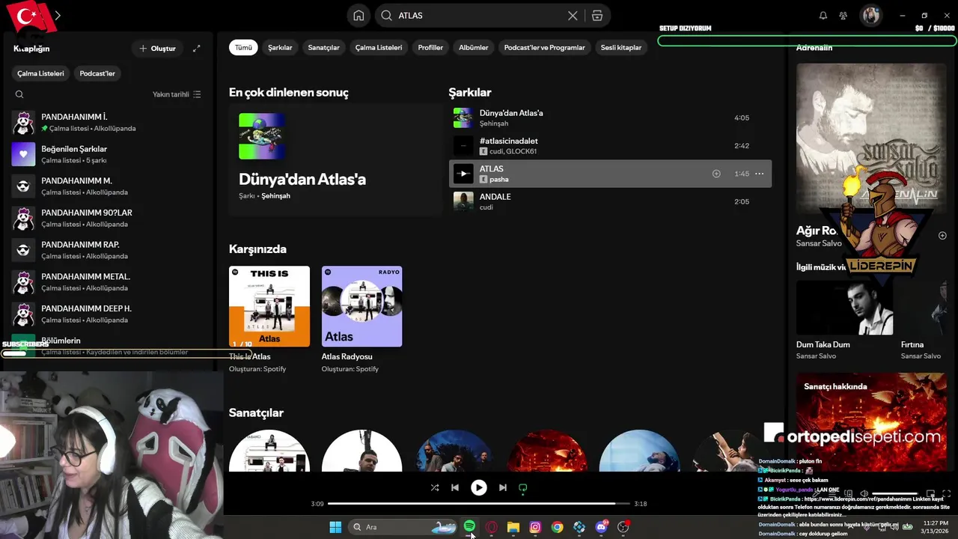Select the Tümü filter tab
The width and height of the screenshot is (958, 539).
pyautogui.click(x=244, y=47)
